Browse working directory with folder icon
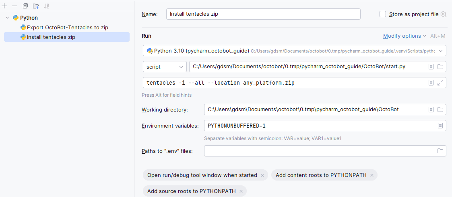The image size is (452, 197). point(440,110)
